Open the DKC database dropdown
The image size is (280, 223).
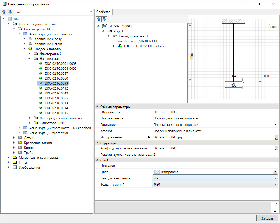tap(91, 12)
